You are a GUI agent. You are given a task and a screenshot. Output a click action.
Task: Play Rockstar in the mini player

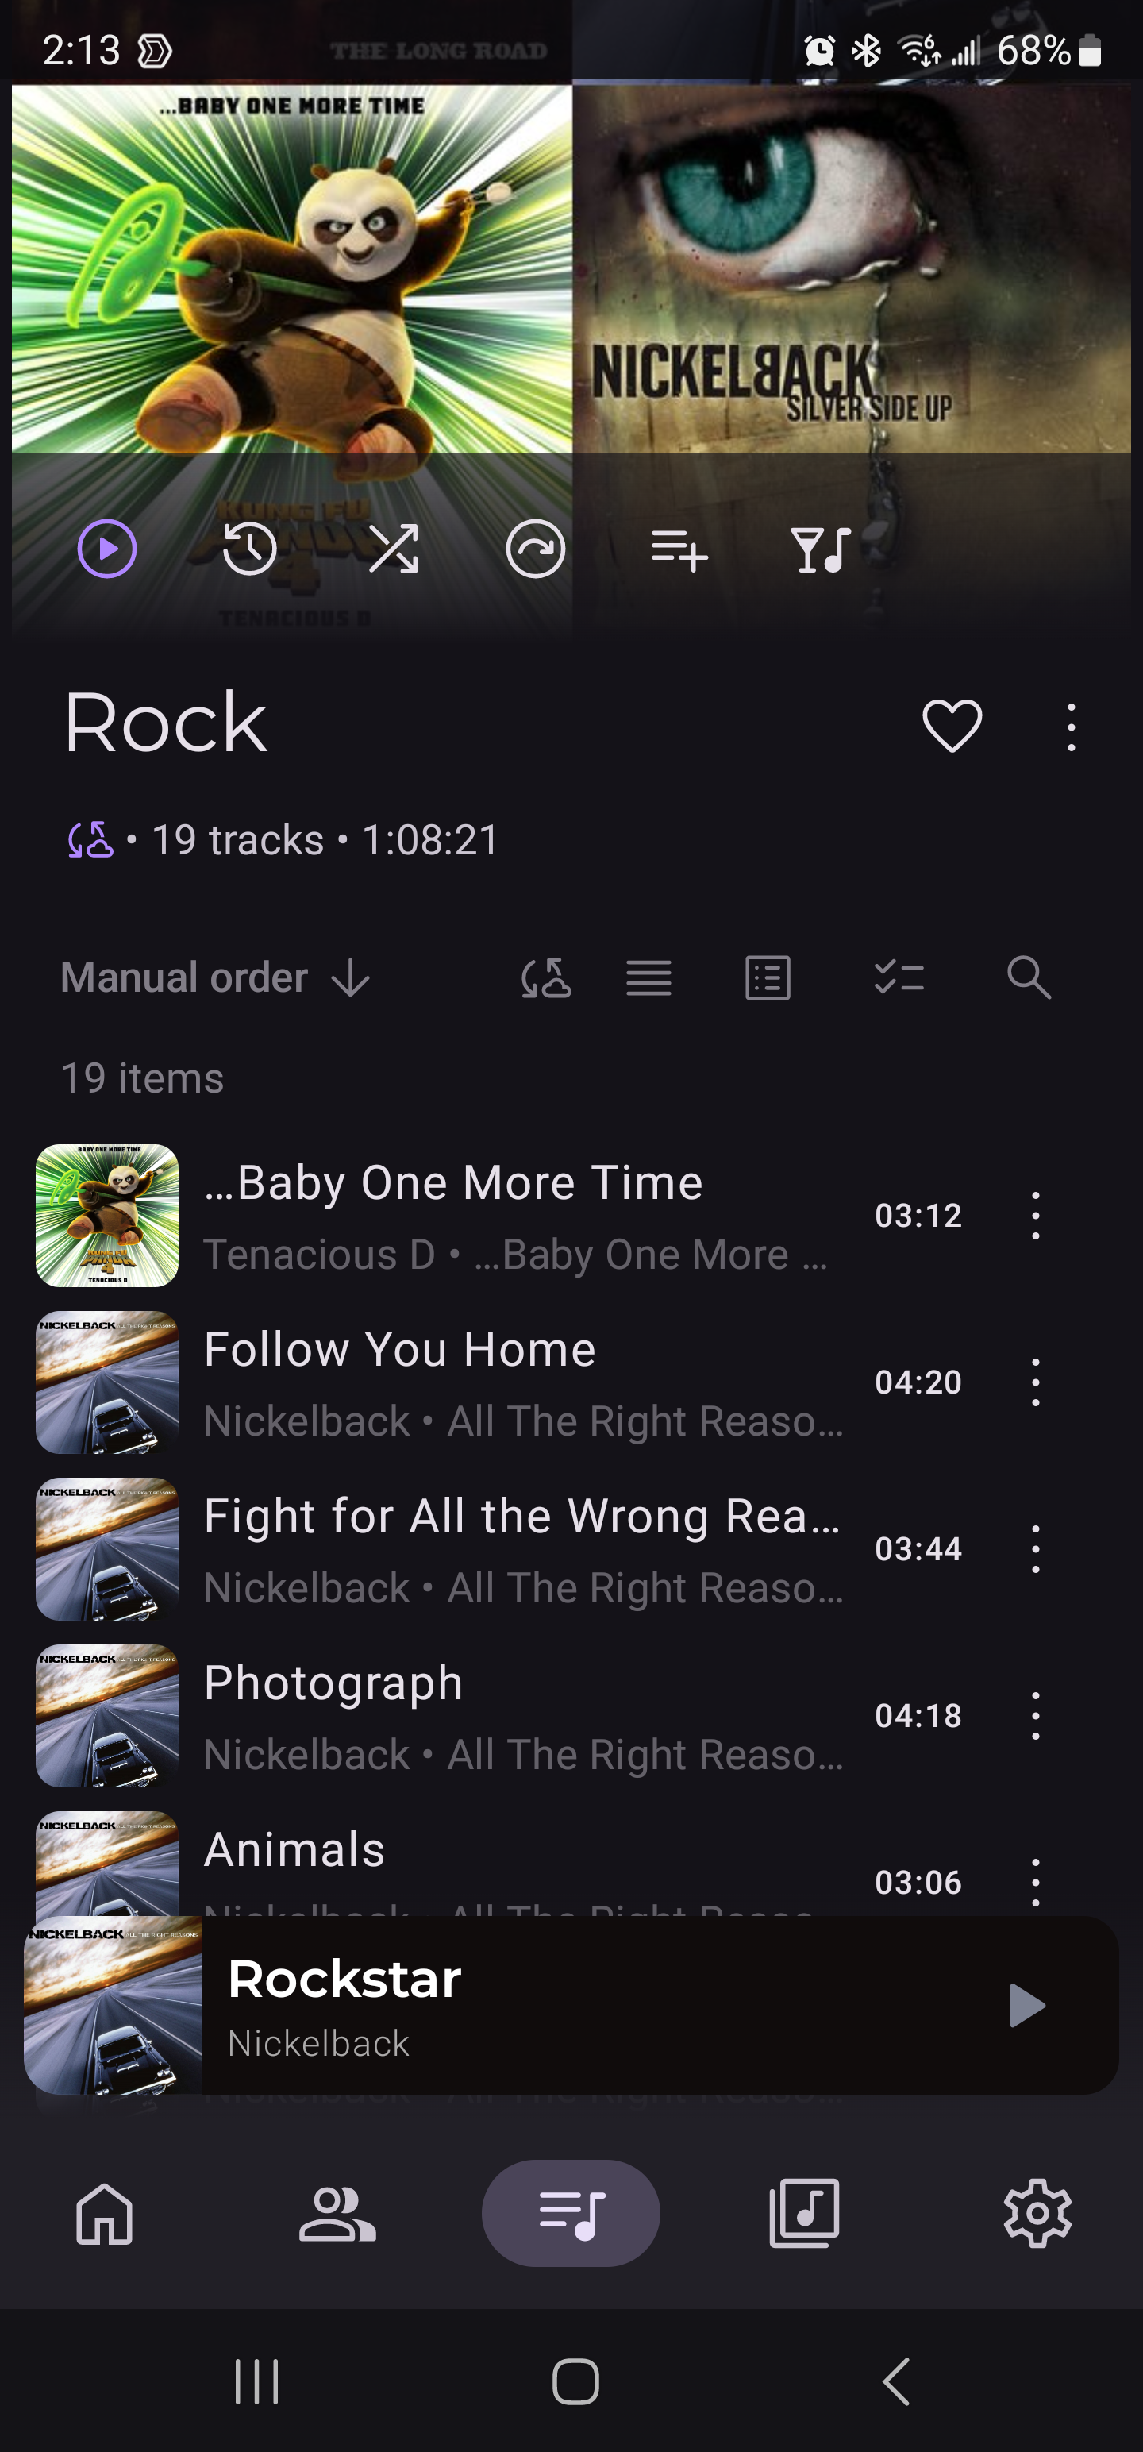click(1026, 2006)
